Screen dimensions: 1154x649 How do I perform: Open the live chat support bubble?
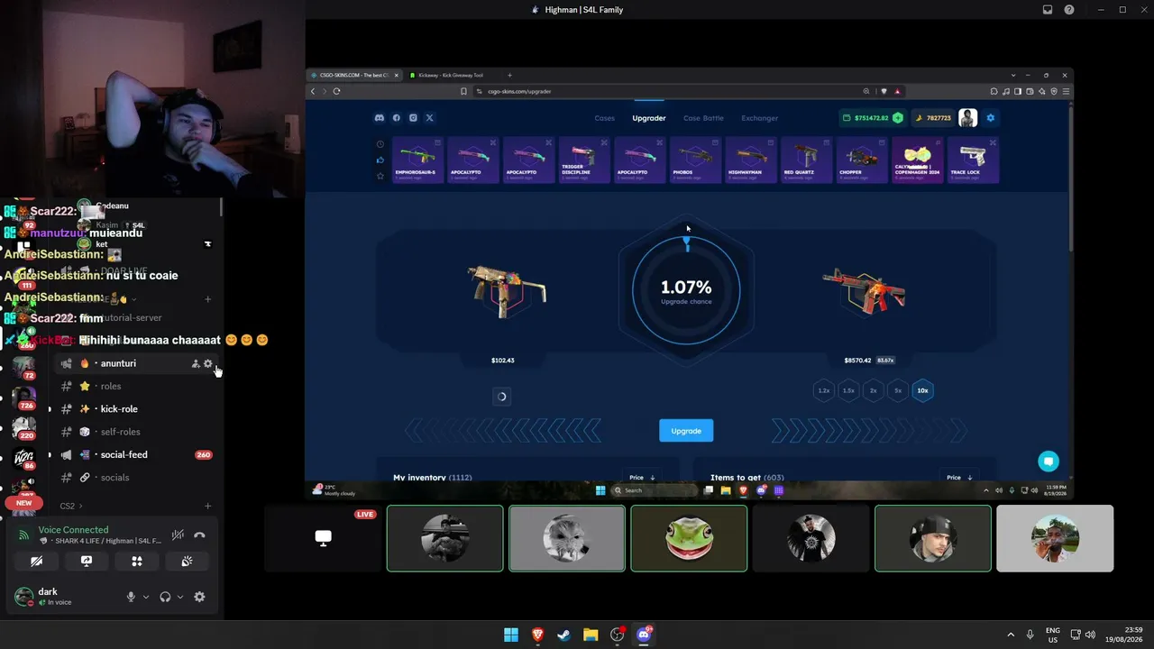click(1048, 462)
